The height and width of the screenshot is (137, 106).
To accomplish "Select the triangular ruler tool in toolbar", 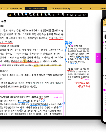I will (x=63, y=14).
